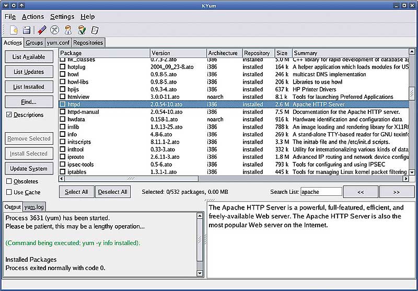Sort by the Architecture column header
The height and width of the screenshot is (291, 418).
pyautogui.click(x=224, y=53)
